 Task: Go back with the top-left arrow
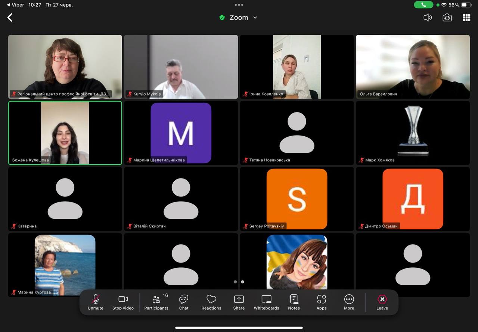pos(10,18)
